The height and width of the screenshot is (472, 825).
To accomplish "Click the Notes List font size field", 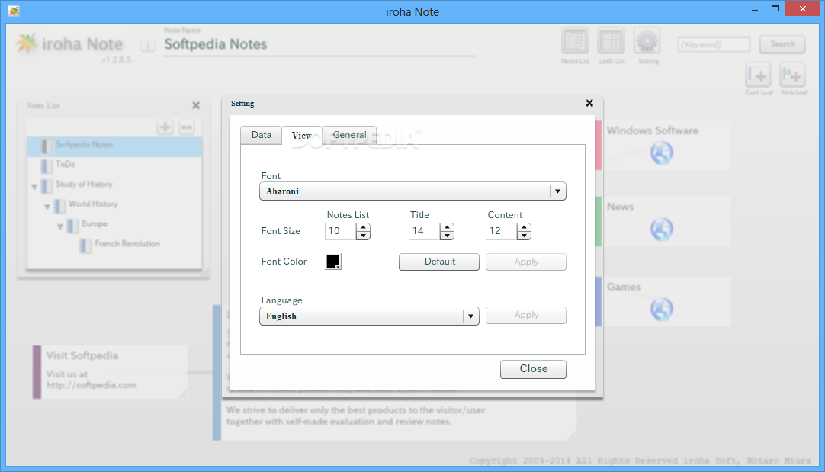I will [340, 232].
